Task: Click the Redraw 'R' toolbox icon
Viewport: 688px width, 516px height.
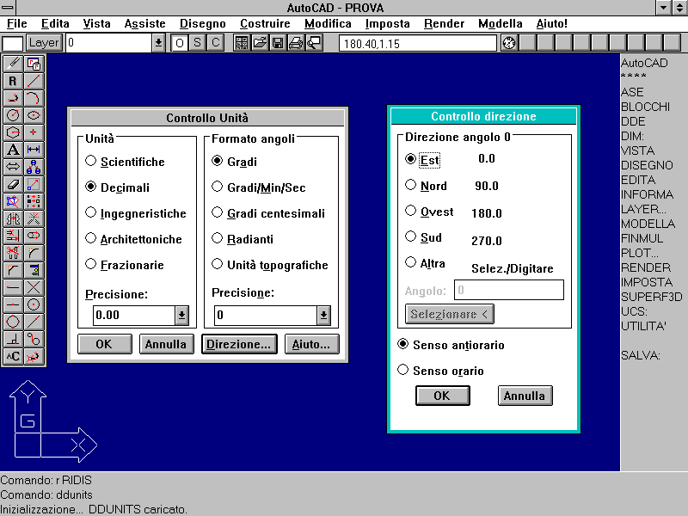Action: [13, 81]
